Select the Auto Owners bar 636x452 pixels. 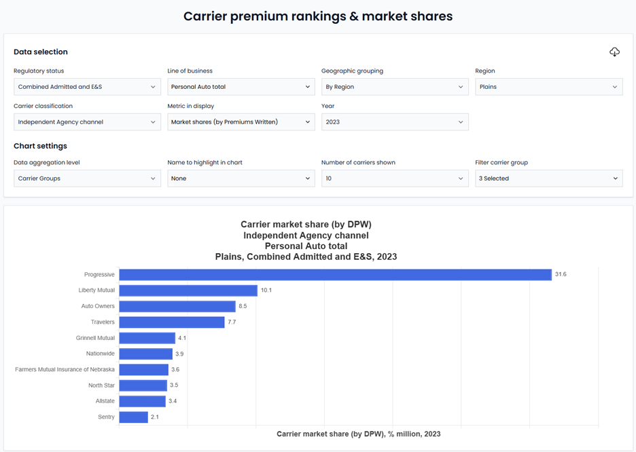click(x=177, y=306)
